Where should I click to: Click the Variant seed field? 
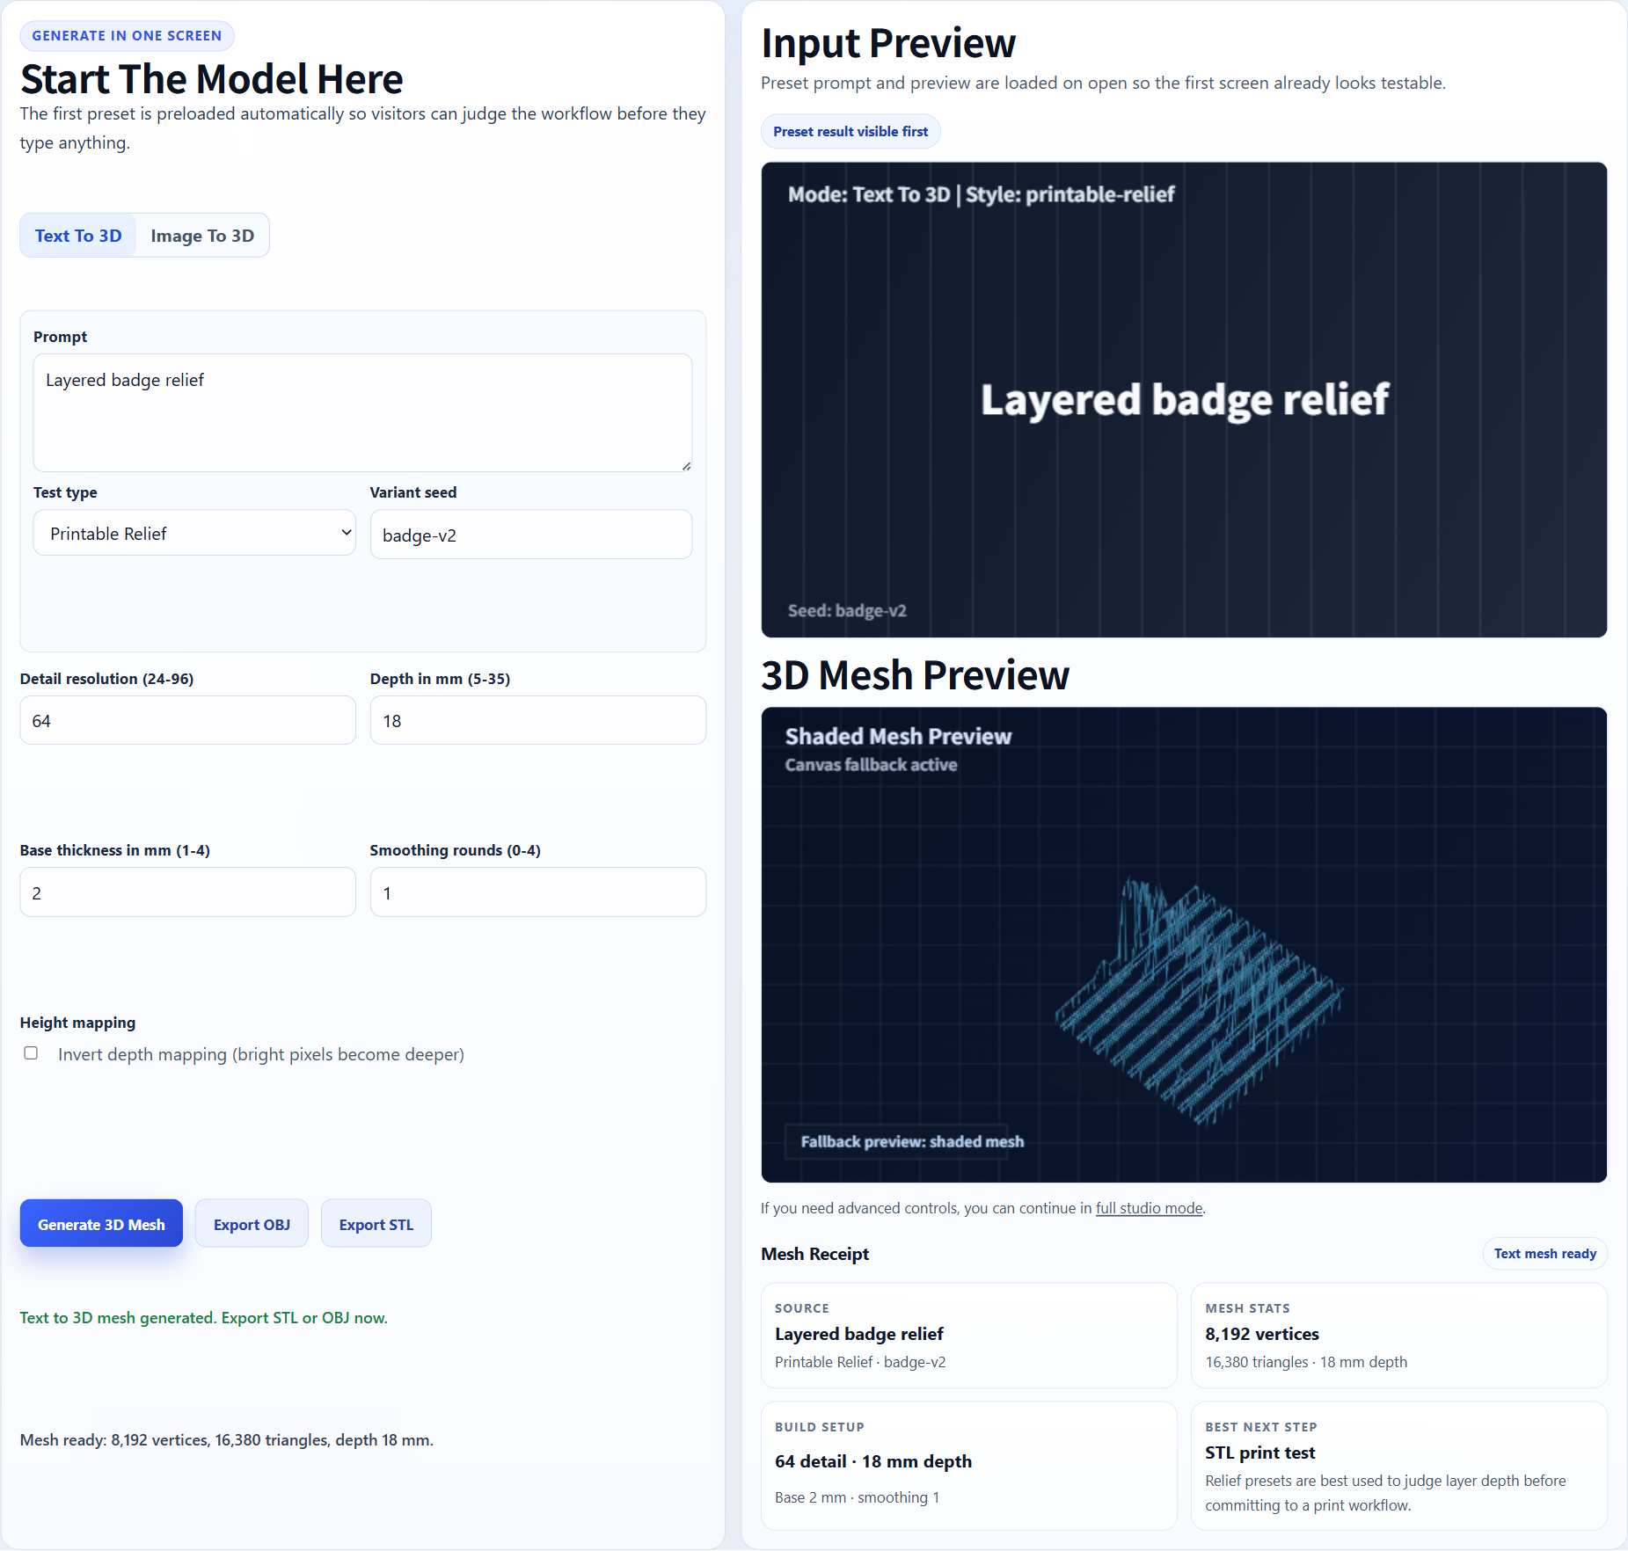tap(530, 535)
